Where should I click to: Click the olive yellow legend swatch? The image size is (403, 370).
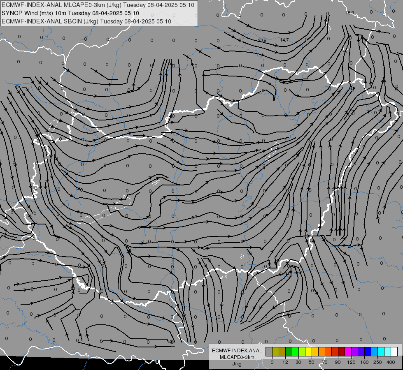pyautogui.click(x=275, y=351)
